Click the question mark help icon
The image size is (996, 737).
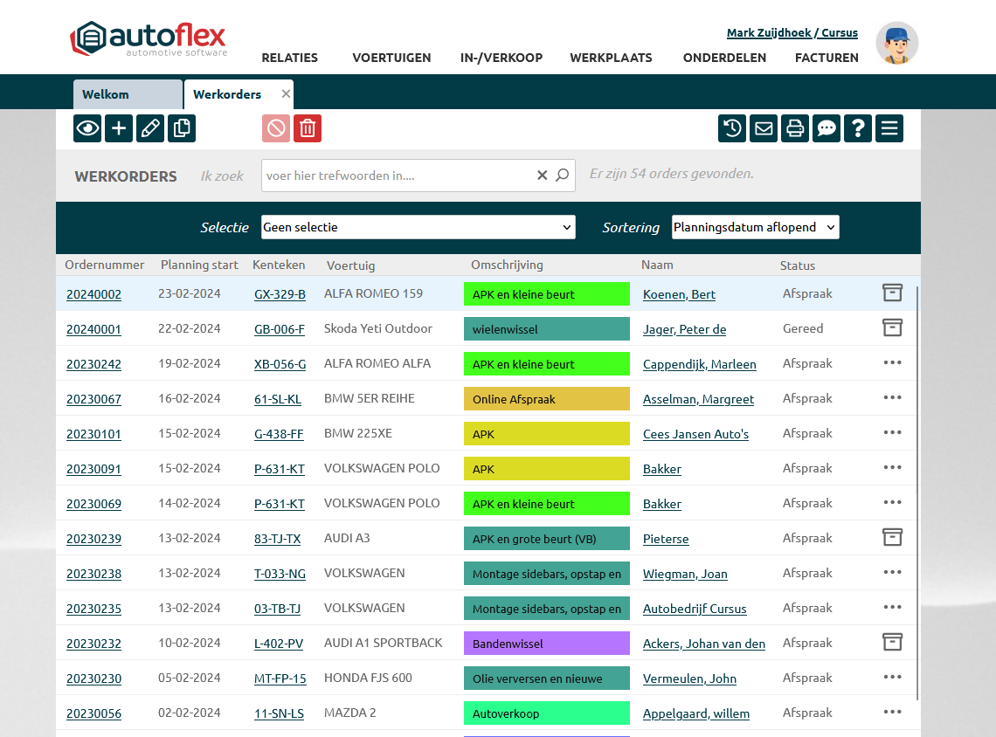click(858, 128)
